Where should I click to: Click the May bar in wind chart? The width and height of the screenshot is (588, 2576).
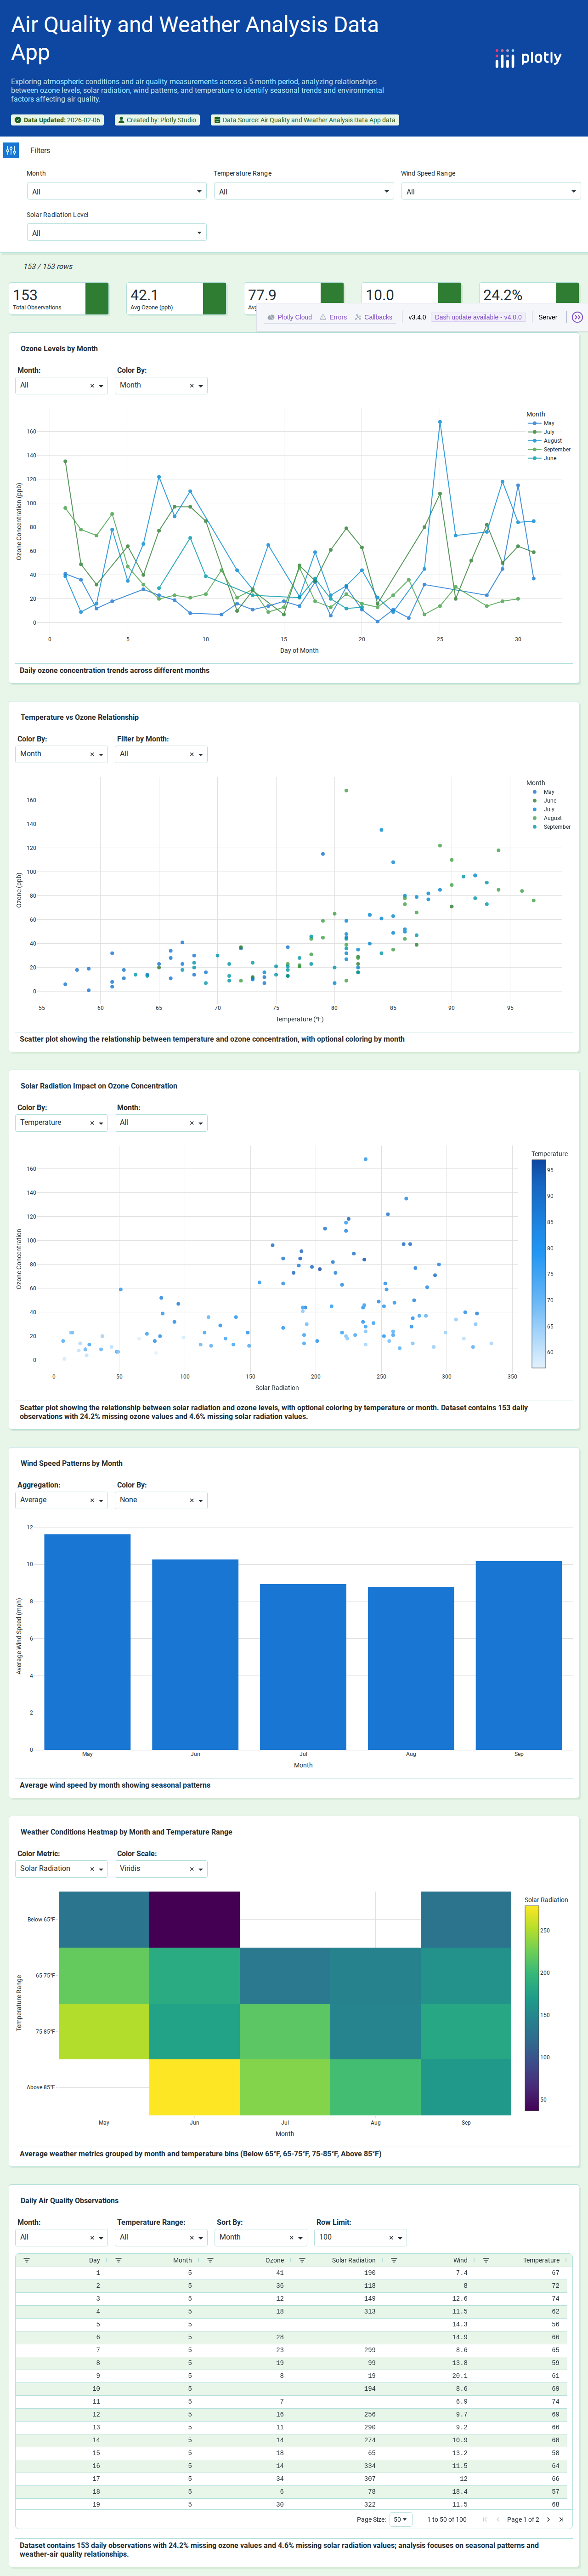pos(87,1642)
